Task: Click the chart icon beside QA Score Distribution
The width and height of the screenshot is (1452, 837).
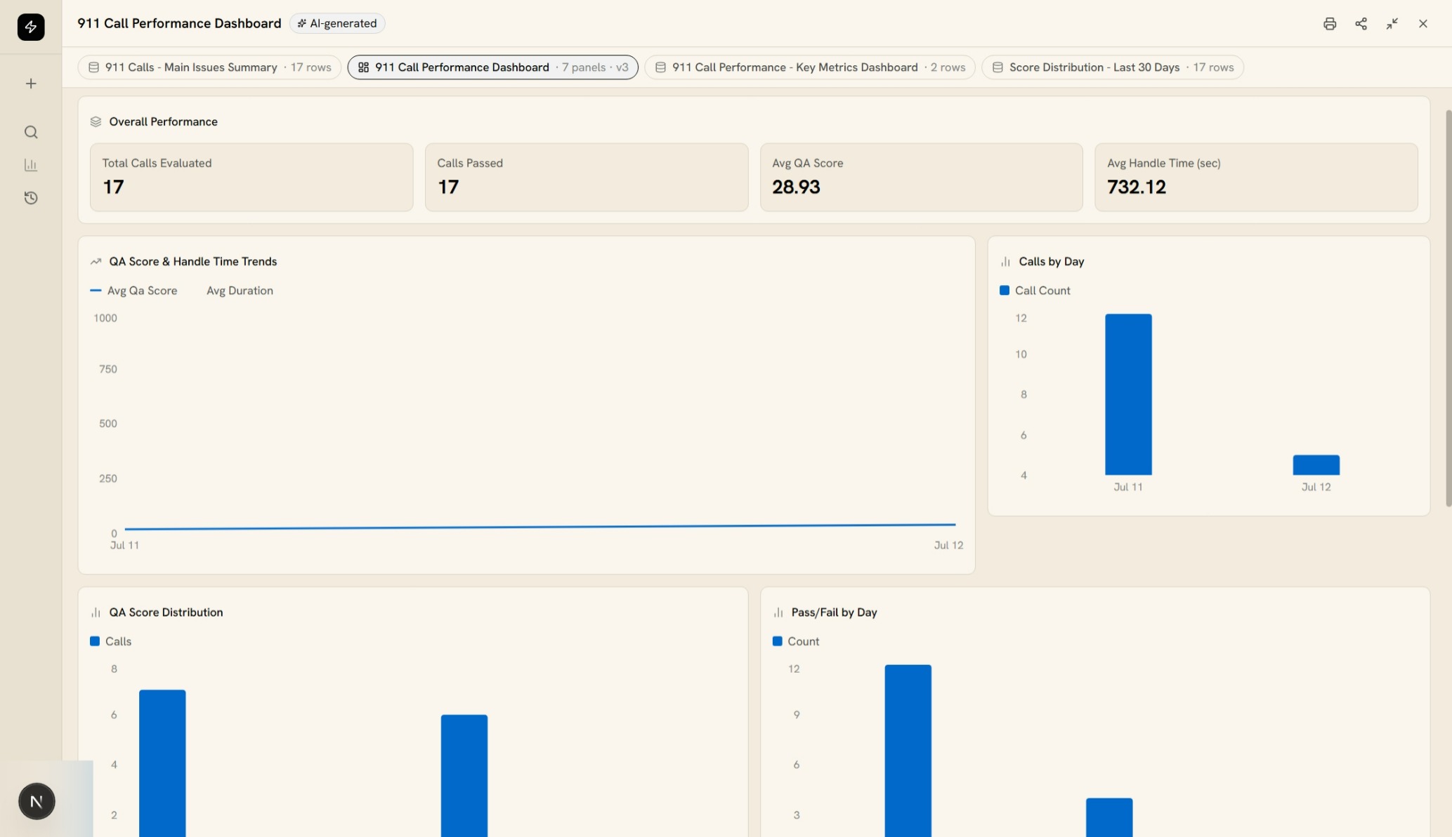Action: [x=96, y=612]
